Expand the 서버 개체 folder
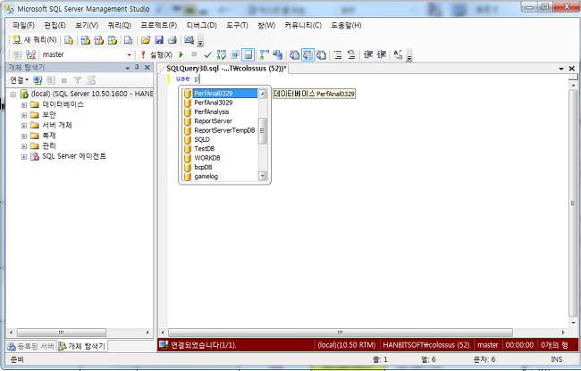 (x=24, y=125)
